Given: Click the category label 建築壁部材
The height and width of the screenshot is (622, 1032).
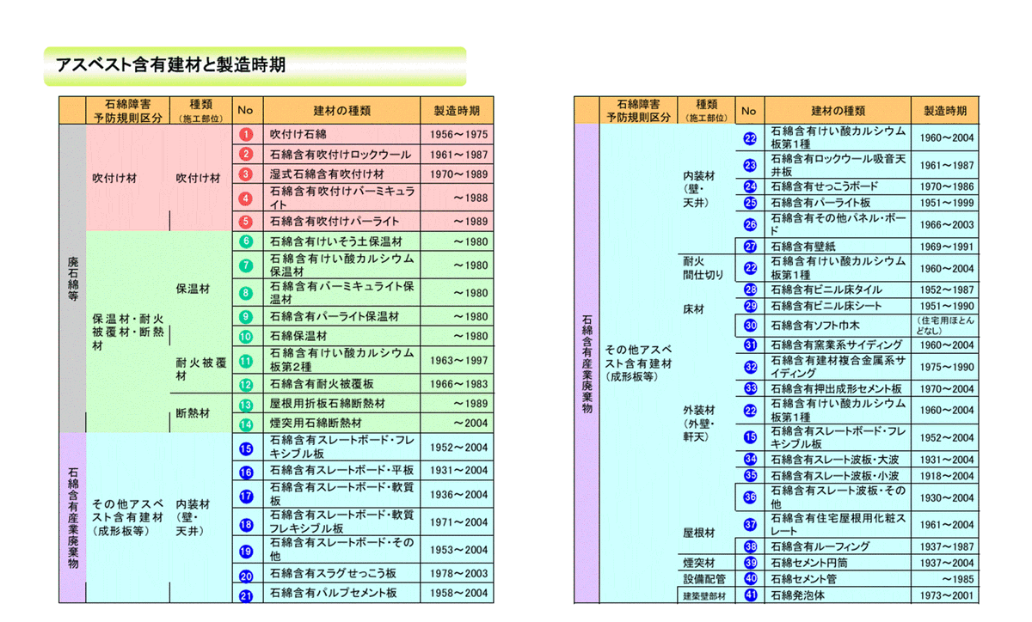Looking at the screenshot, I should 703,596.
